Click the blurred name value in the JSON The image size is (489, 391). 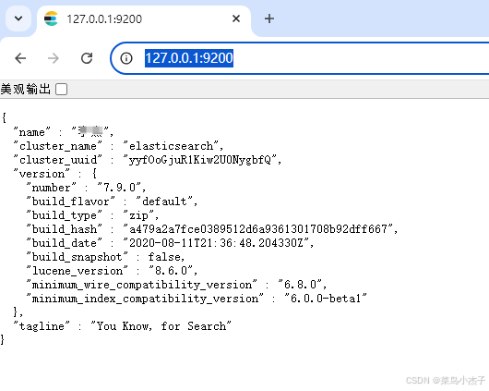pos(89,132)
